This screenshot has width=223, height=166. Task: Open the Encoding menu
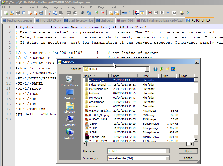[x=43, y=7]
